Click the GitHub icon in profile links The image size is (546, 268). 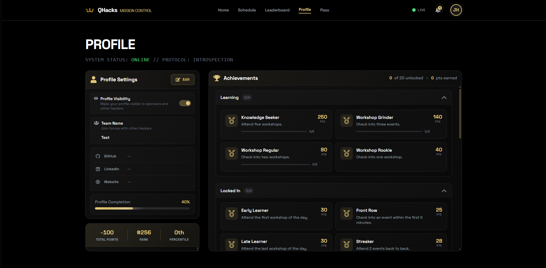[x=98, y=156]
